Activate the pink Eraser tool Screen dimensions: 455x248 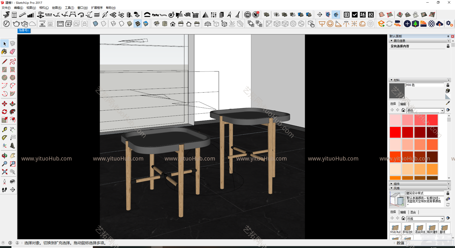13,52
